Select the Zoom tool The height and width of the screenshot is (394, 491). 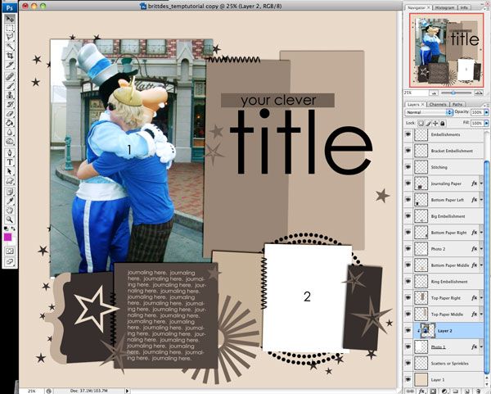coord(10,220)
